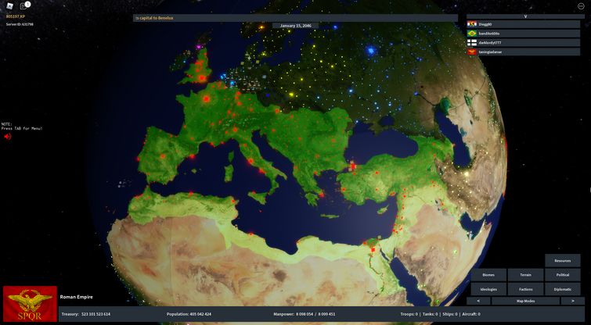Switch to the Ideologies map mode
Image resolution: width=591 pixels, height=325 pixels.
click(x=488, y=289)
